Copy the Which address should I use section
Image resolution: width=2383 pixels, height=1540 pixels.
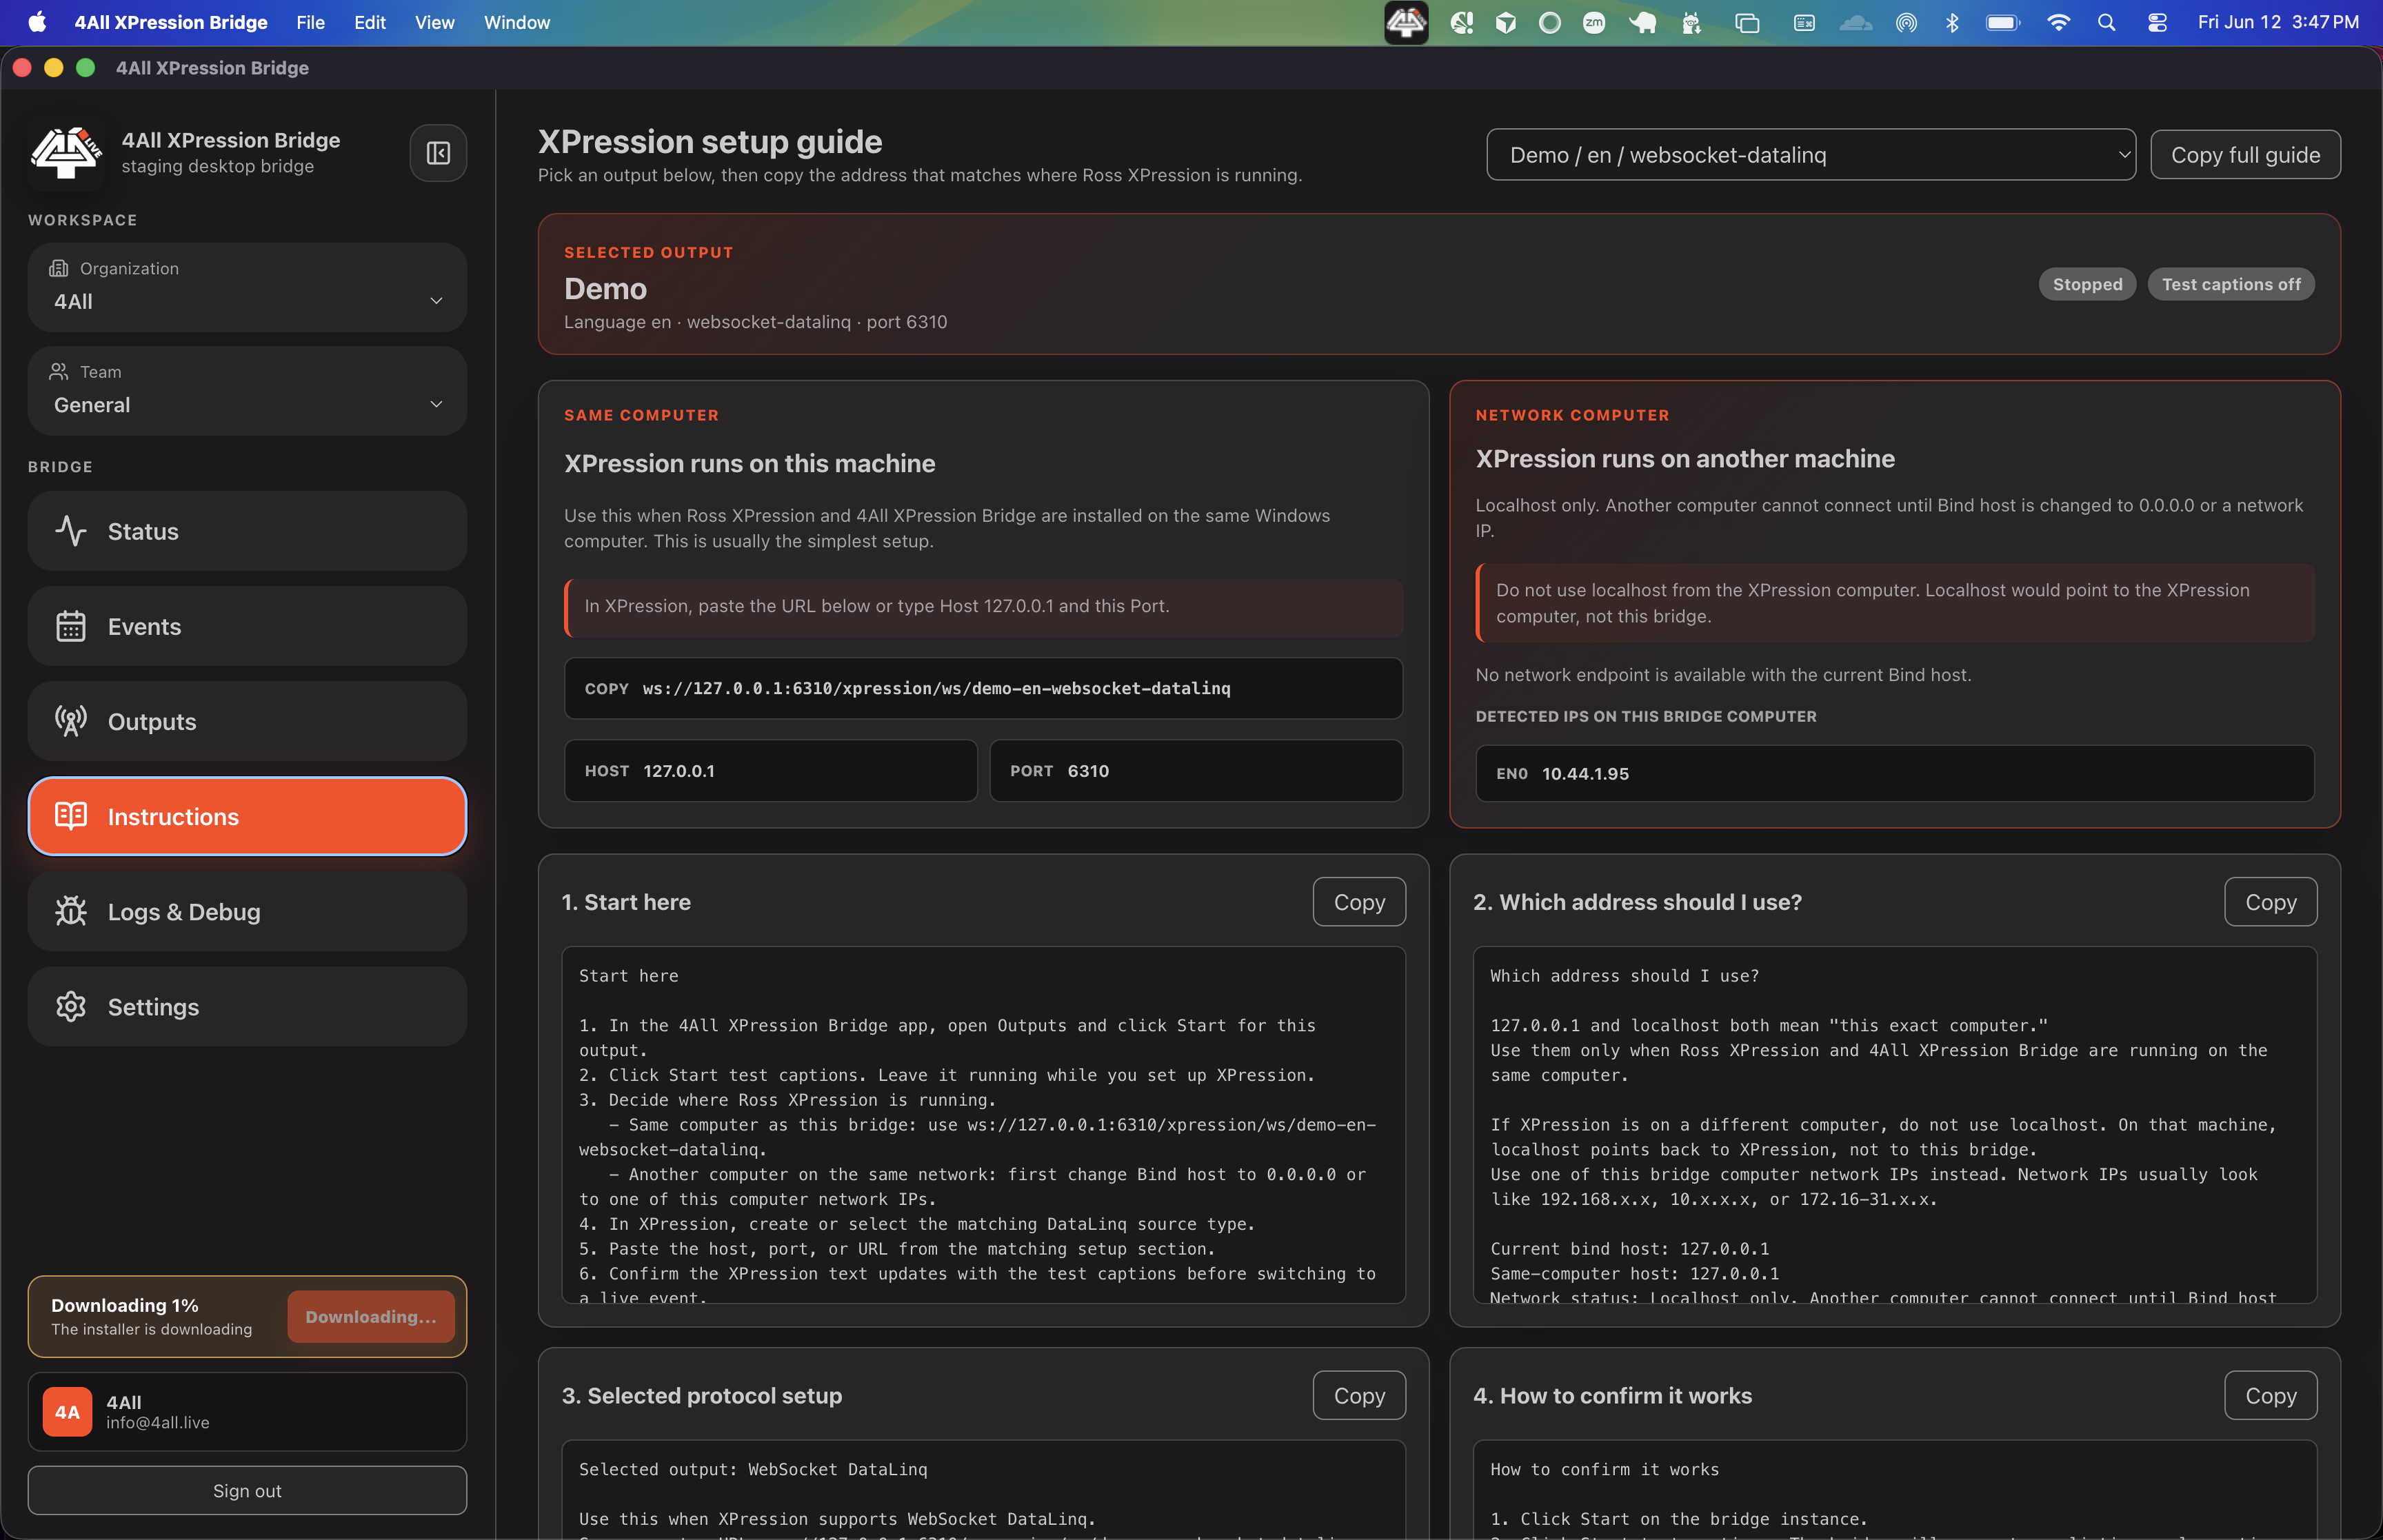pos(2270,902)
